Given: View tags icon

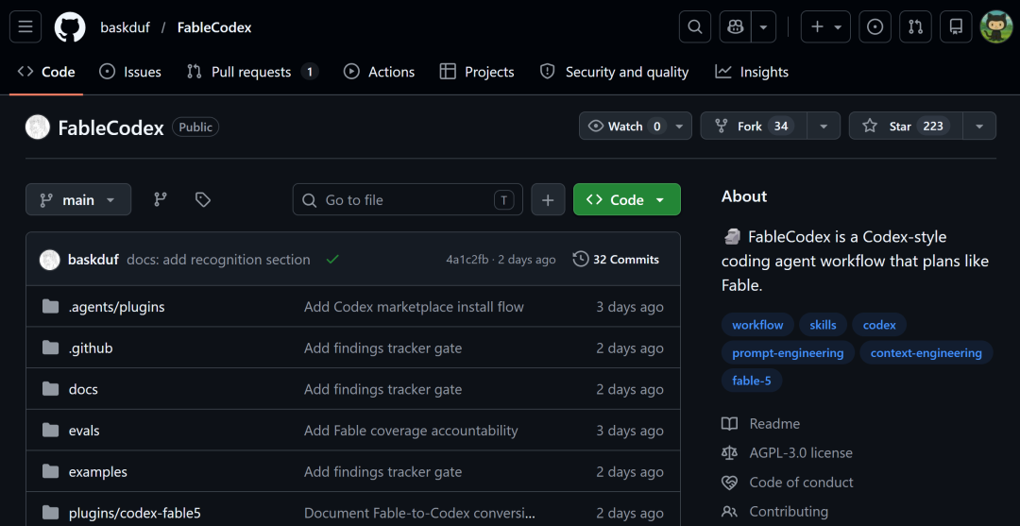Looking at the screenshot, I should (x=203, y=199).
